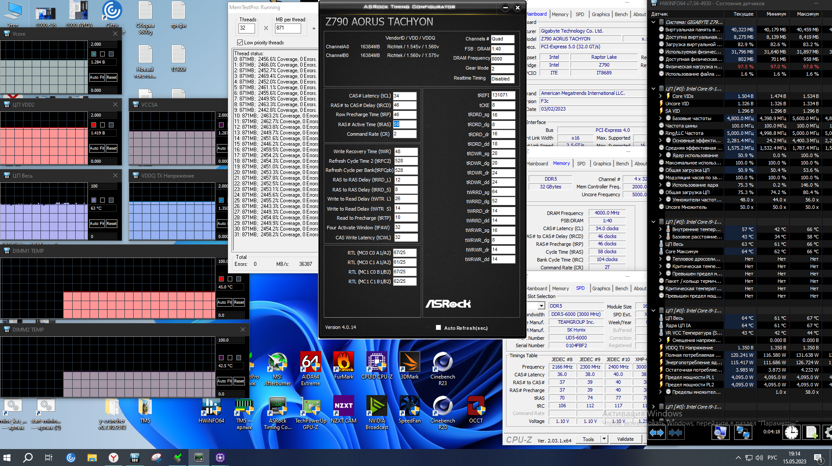Click the HWiNFO networked computers icon
Viewport: 832px width, 466px height.
(743, 432)
